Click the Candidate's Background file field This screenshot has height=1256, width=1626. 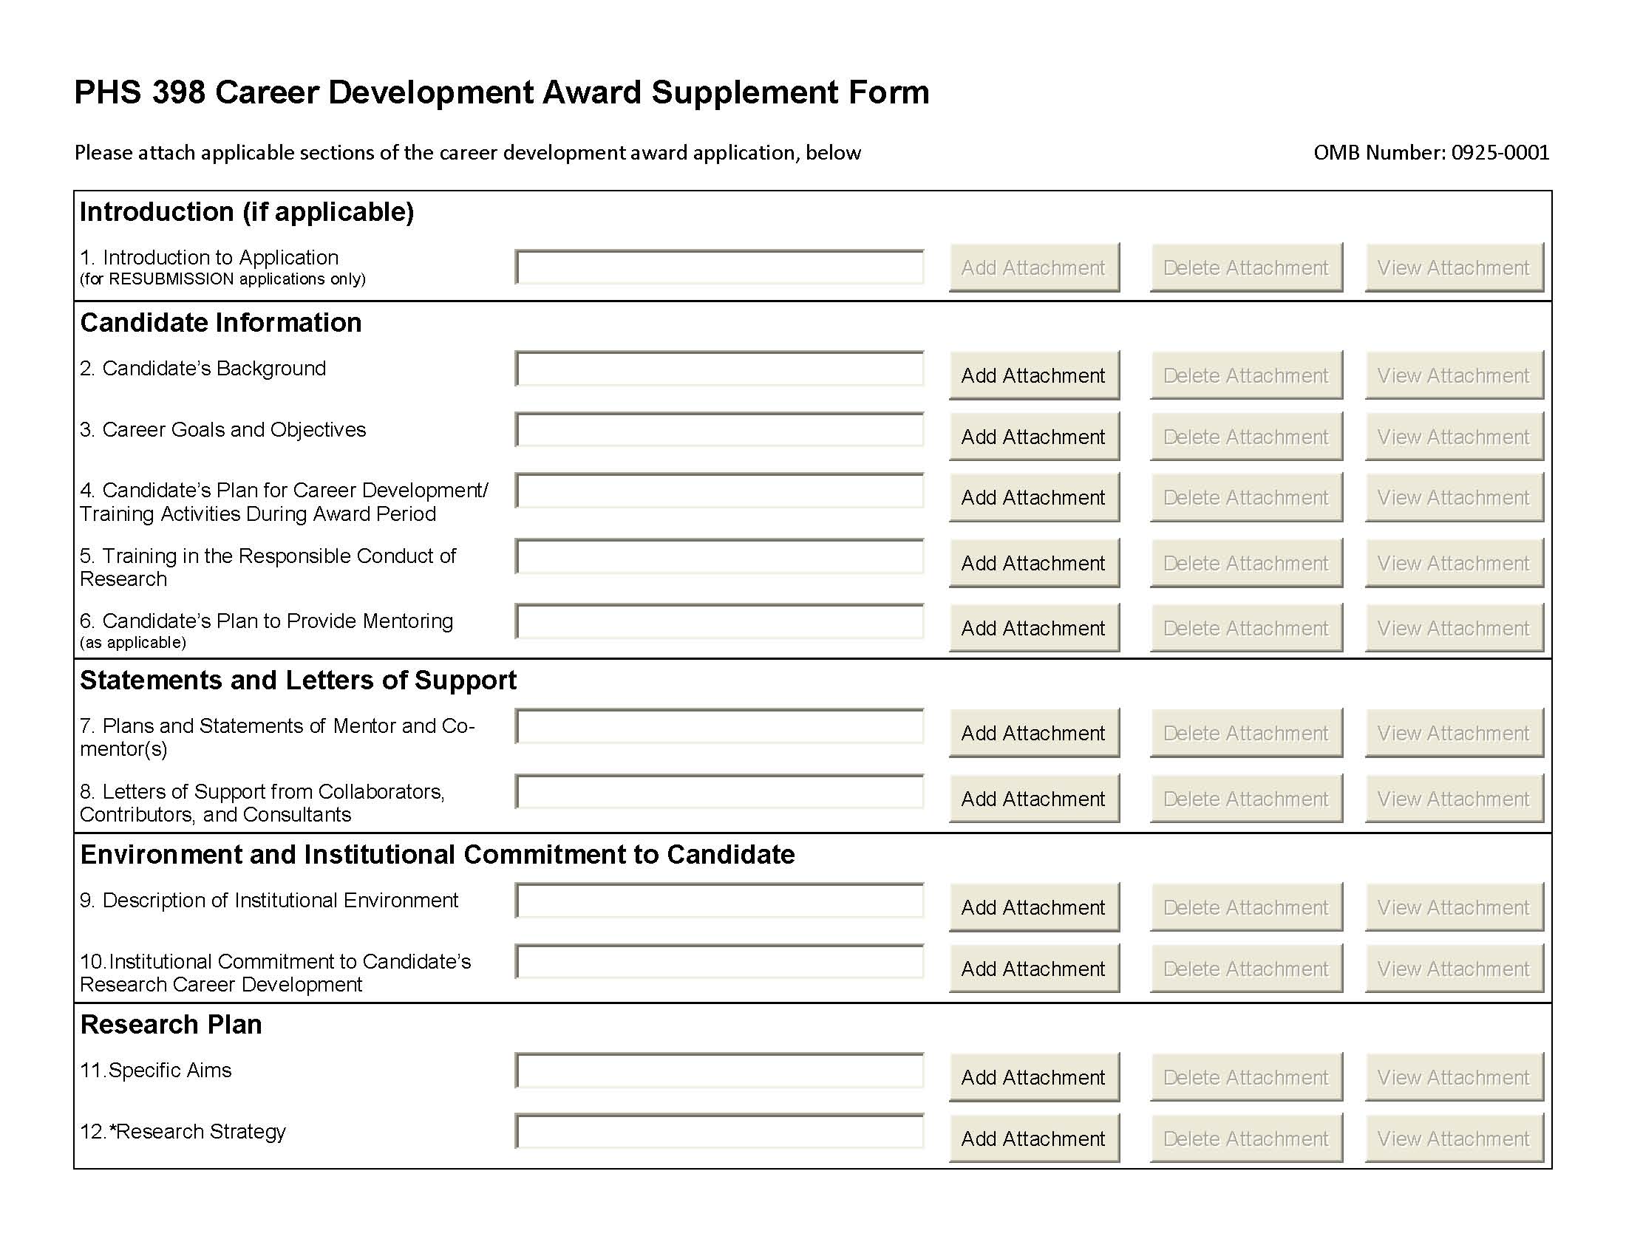click(719, 369)
